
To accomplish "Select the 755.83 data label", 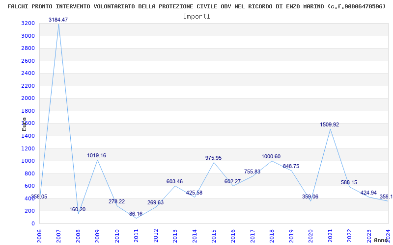I will pos(252,171).
